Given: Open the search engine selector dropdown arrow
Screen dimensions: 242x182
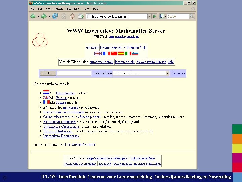Looking at the screenshot, I should (165, 16).
